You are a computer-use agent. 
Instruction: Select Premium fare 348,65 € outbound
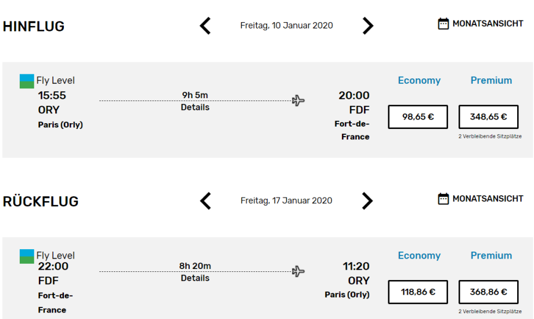(488, 117)
